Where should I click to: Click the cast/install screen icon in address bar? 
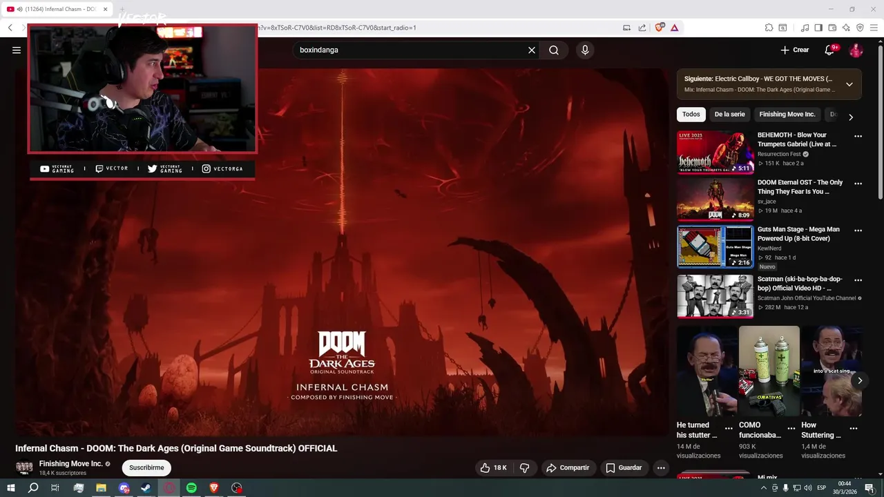(627, 28)
